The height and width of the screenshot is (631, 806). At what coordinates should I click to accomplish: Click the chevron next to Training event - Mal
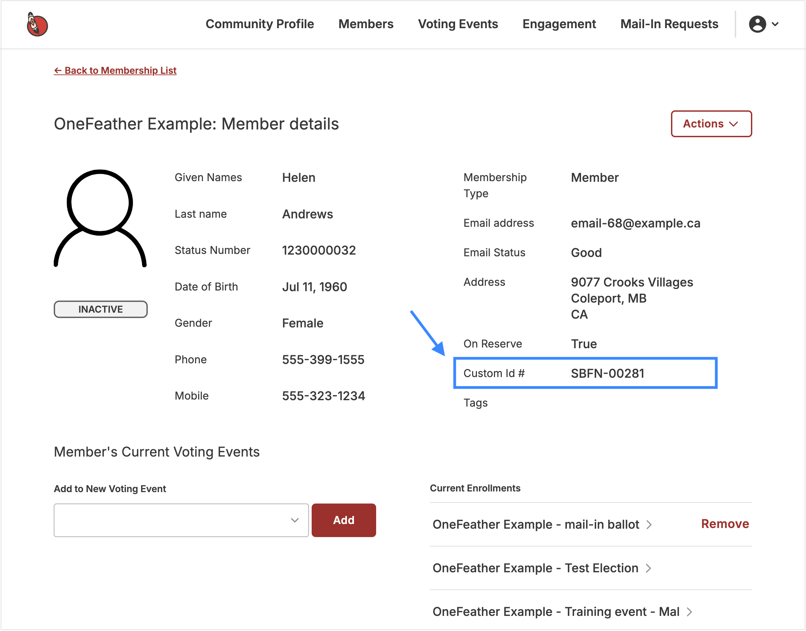click(x=689, y=612)
